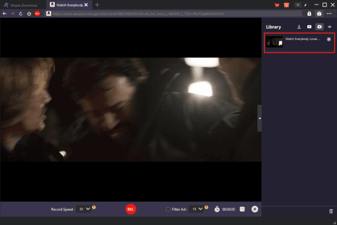Click the Watch Everybody Loves video thumbnail
337x225 pixels.
click(x=275, y=42)
